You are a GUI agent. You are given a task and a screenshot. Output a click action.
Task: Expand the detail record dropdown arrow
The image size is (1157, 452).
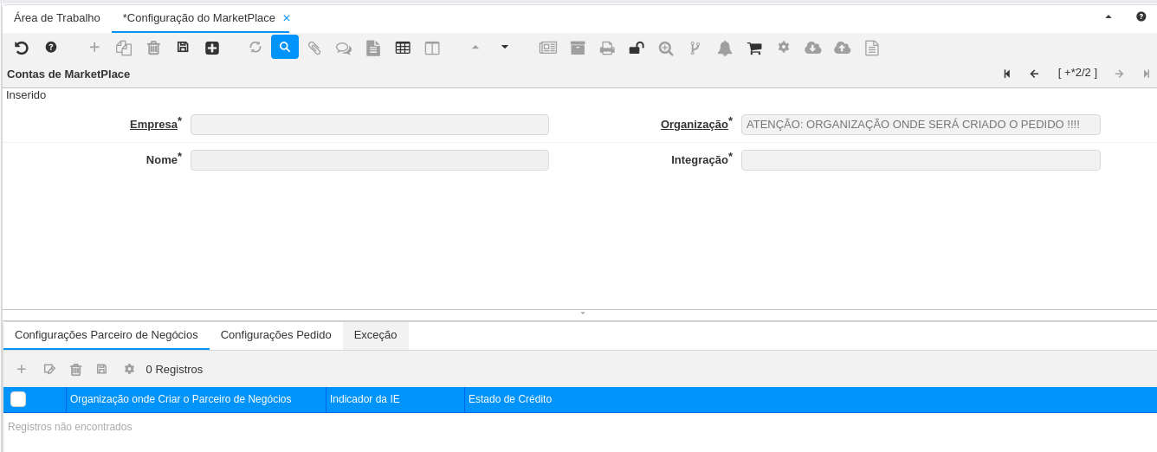(x=505, y=47)
